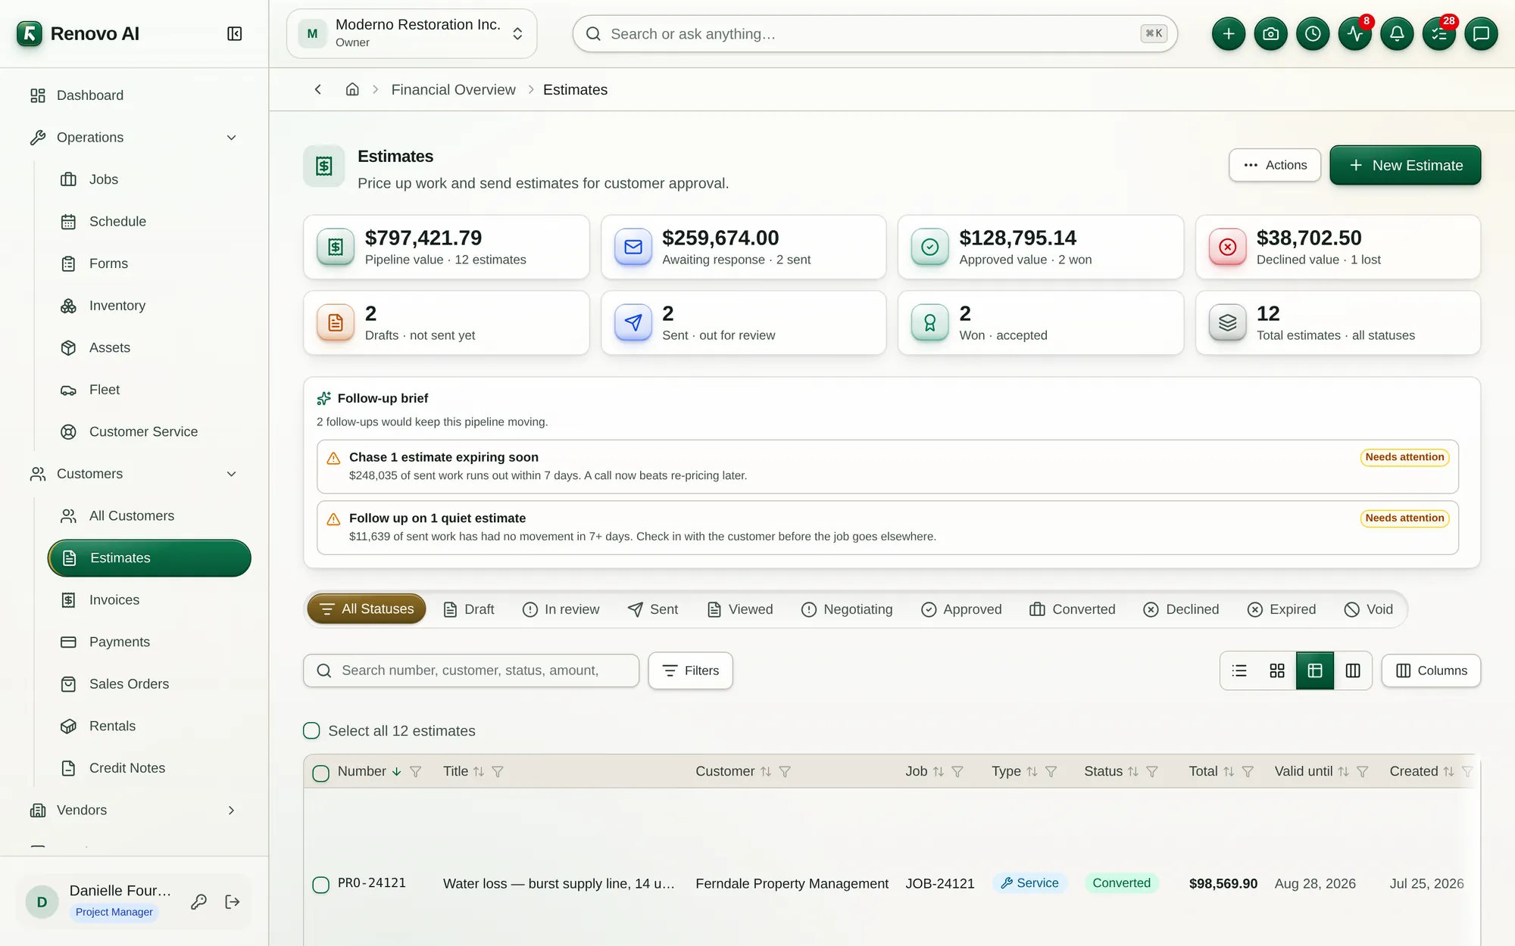The width and height of the screenshot is (1515, 946).
Task: Open the Filters button
Action: tap(690, 671)
